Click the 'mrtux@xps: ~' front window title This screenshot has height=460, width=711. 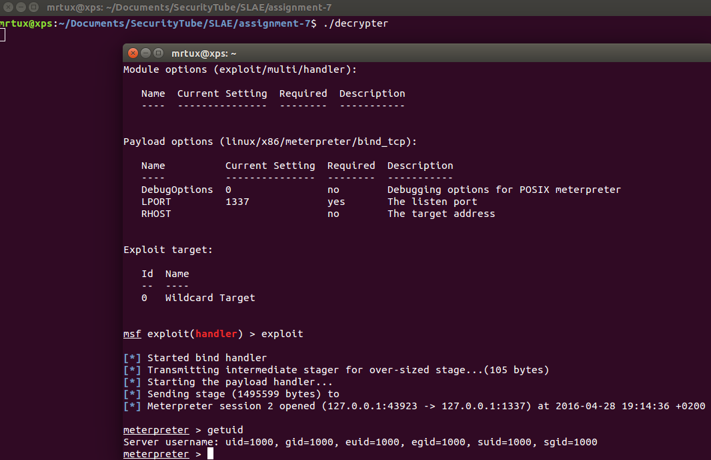pos(203,53)
